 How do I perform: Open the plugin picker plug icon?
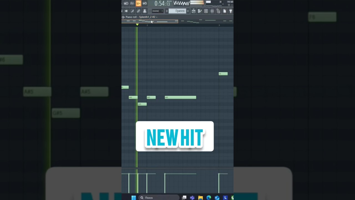(231, 11)
